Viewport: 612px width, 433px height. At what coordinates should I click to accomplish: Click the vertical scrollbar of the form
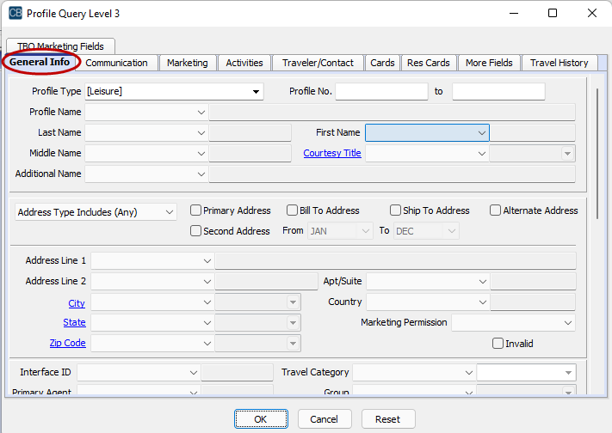(x=597, y=154)
